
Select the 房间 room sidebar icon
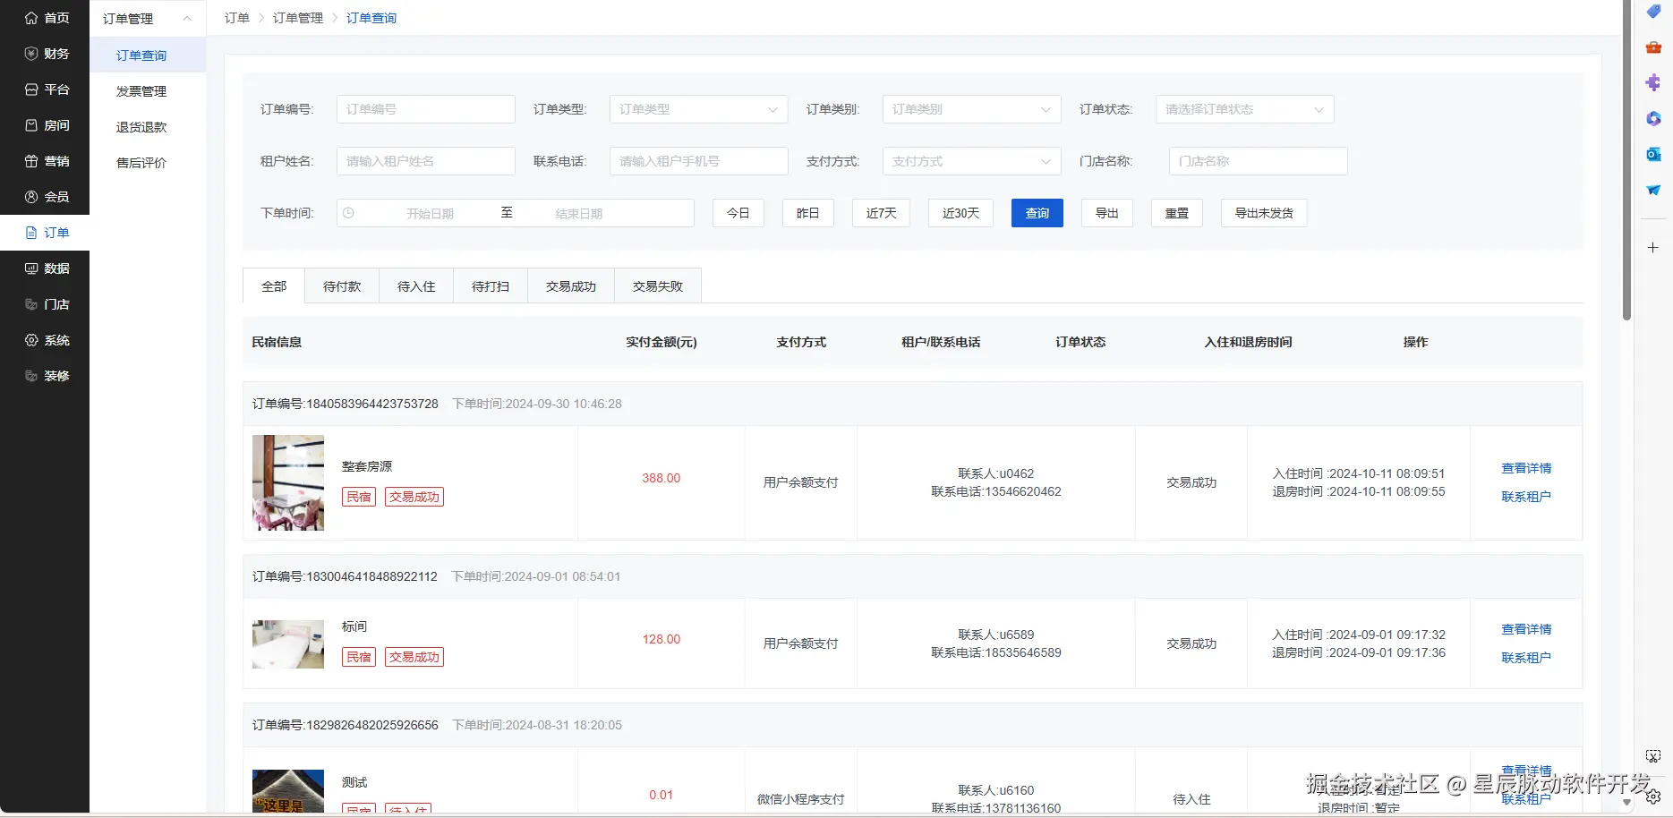coord(31,125)
